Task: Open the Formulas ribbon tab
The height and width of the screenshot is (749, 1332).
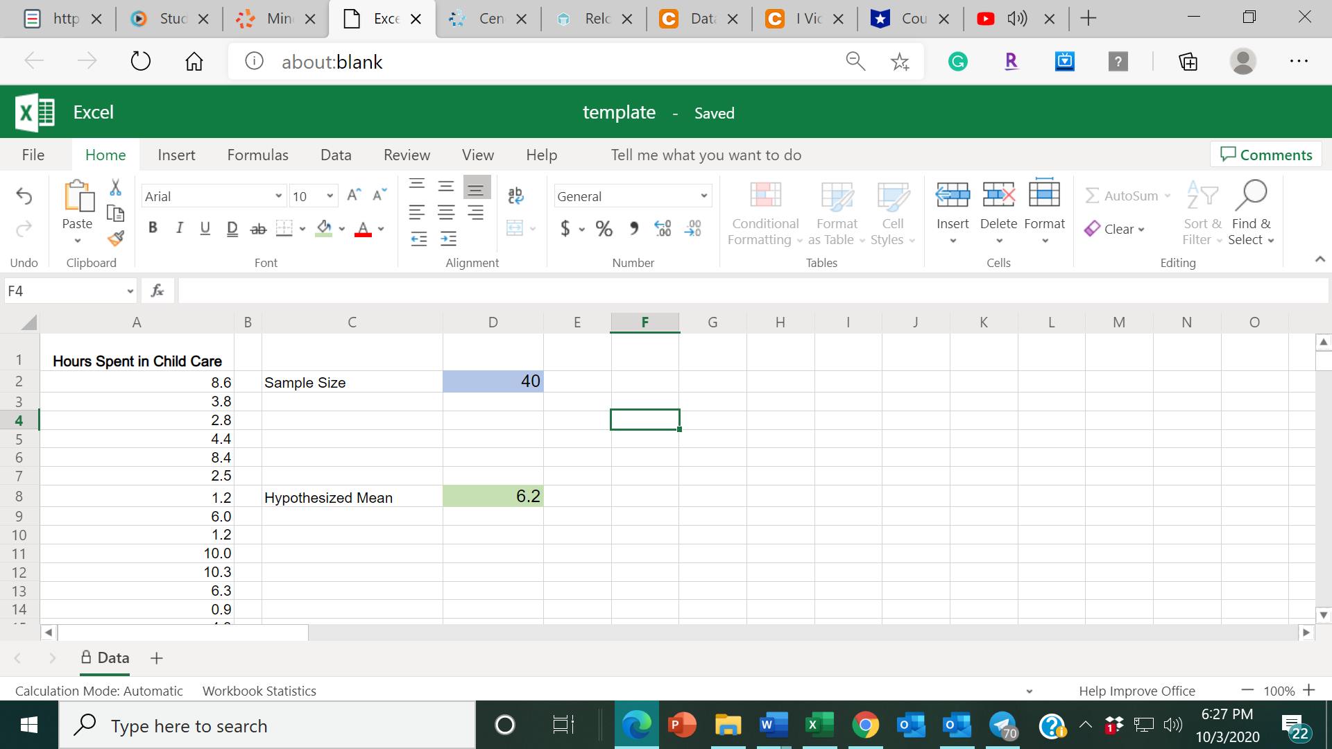Action: click(257, 155)
